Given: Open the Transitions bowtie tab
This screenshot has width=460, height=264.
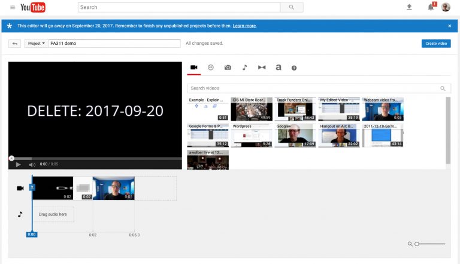Looking at the screenshot, I should [x=261, y=67].
